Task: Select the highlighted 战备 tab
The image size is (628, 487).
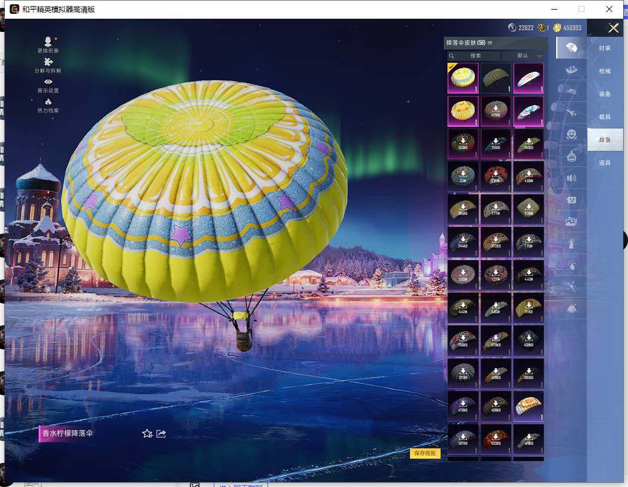Action: 605,139
